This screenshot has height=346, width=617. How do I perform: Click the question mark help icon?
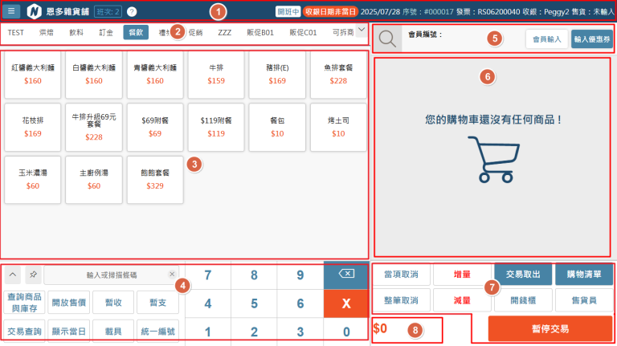click(x=132, y=12)
